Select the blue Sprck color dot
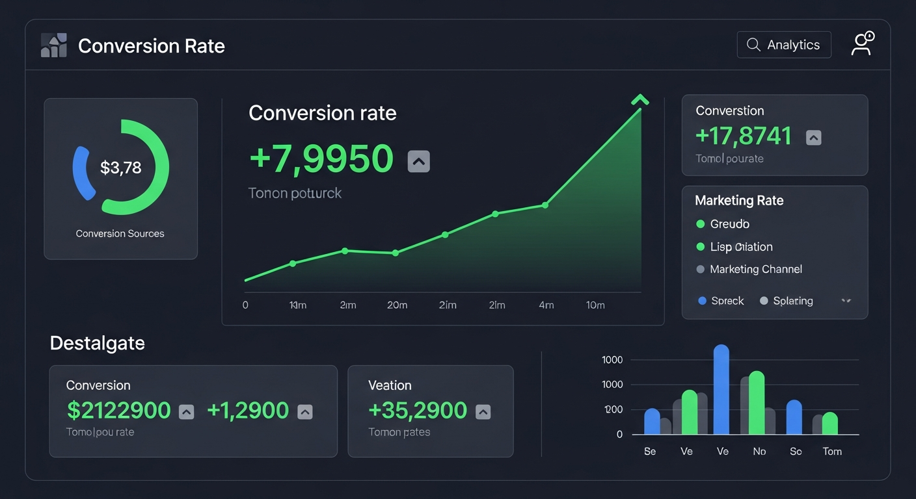The width and height of the screenshot is (916, 499). coord(701,300)
